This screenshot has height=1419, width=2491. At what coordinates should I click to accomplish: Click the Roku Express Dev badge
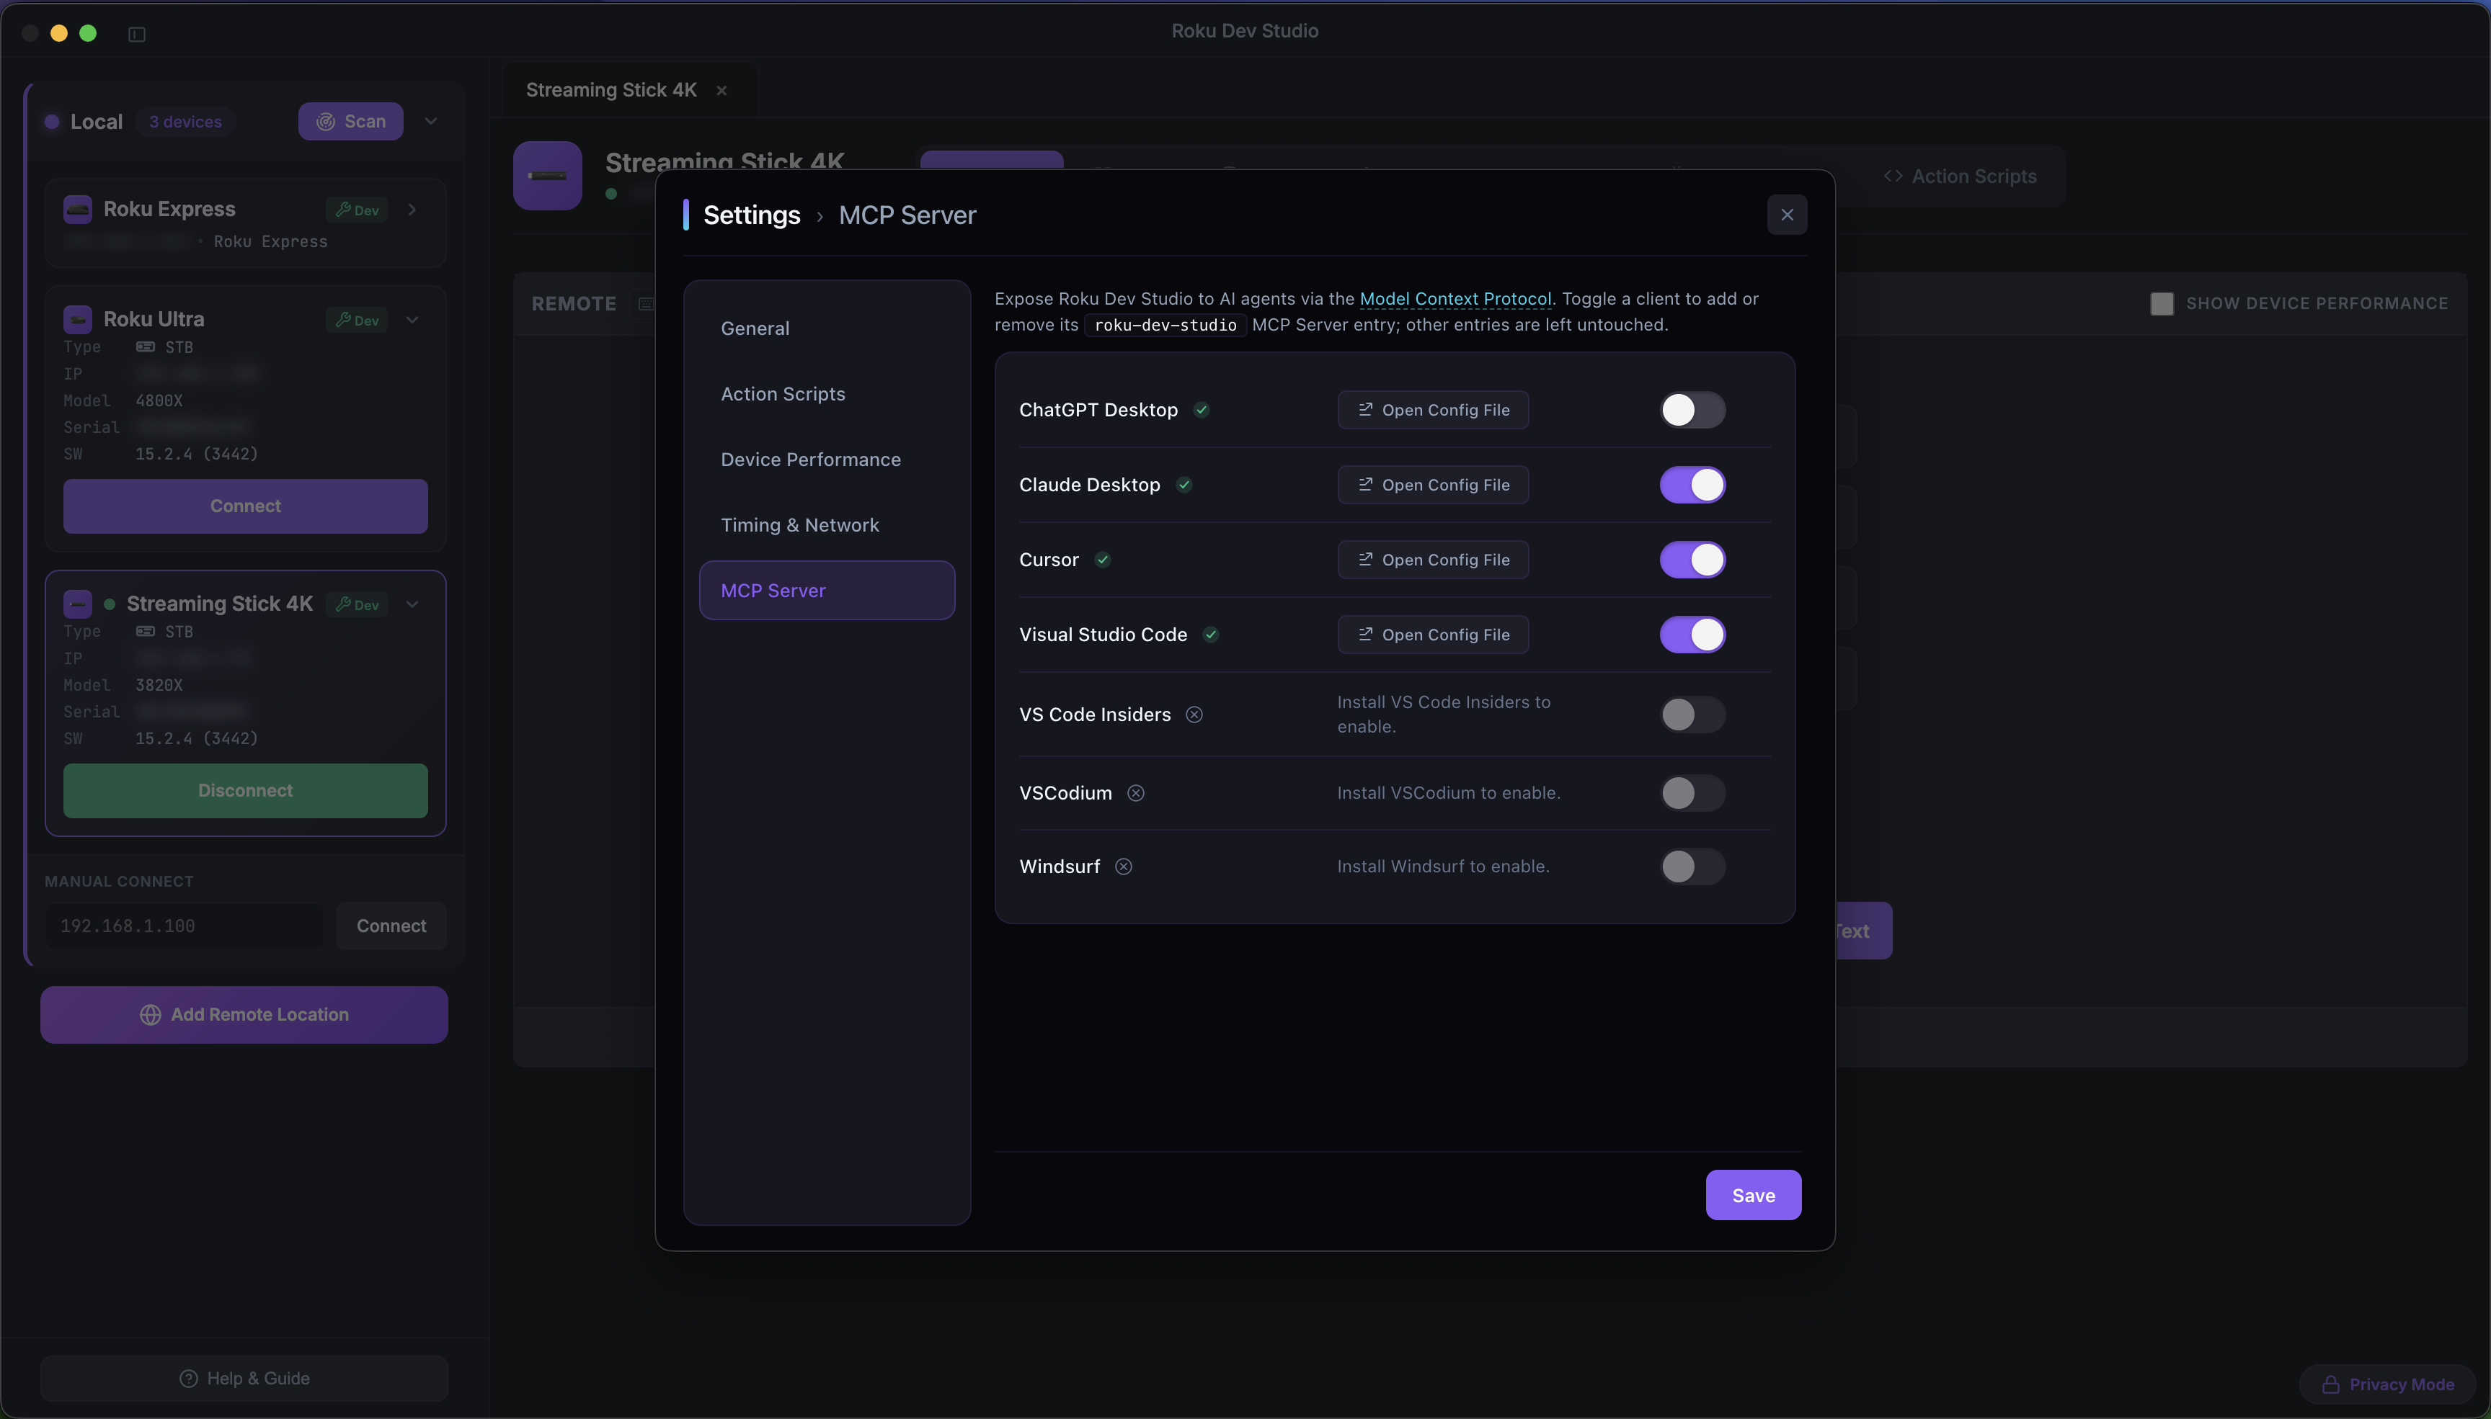[x=357, y=210]
